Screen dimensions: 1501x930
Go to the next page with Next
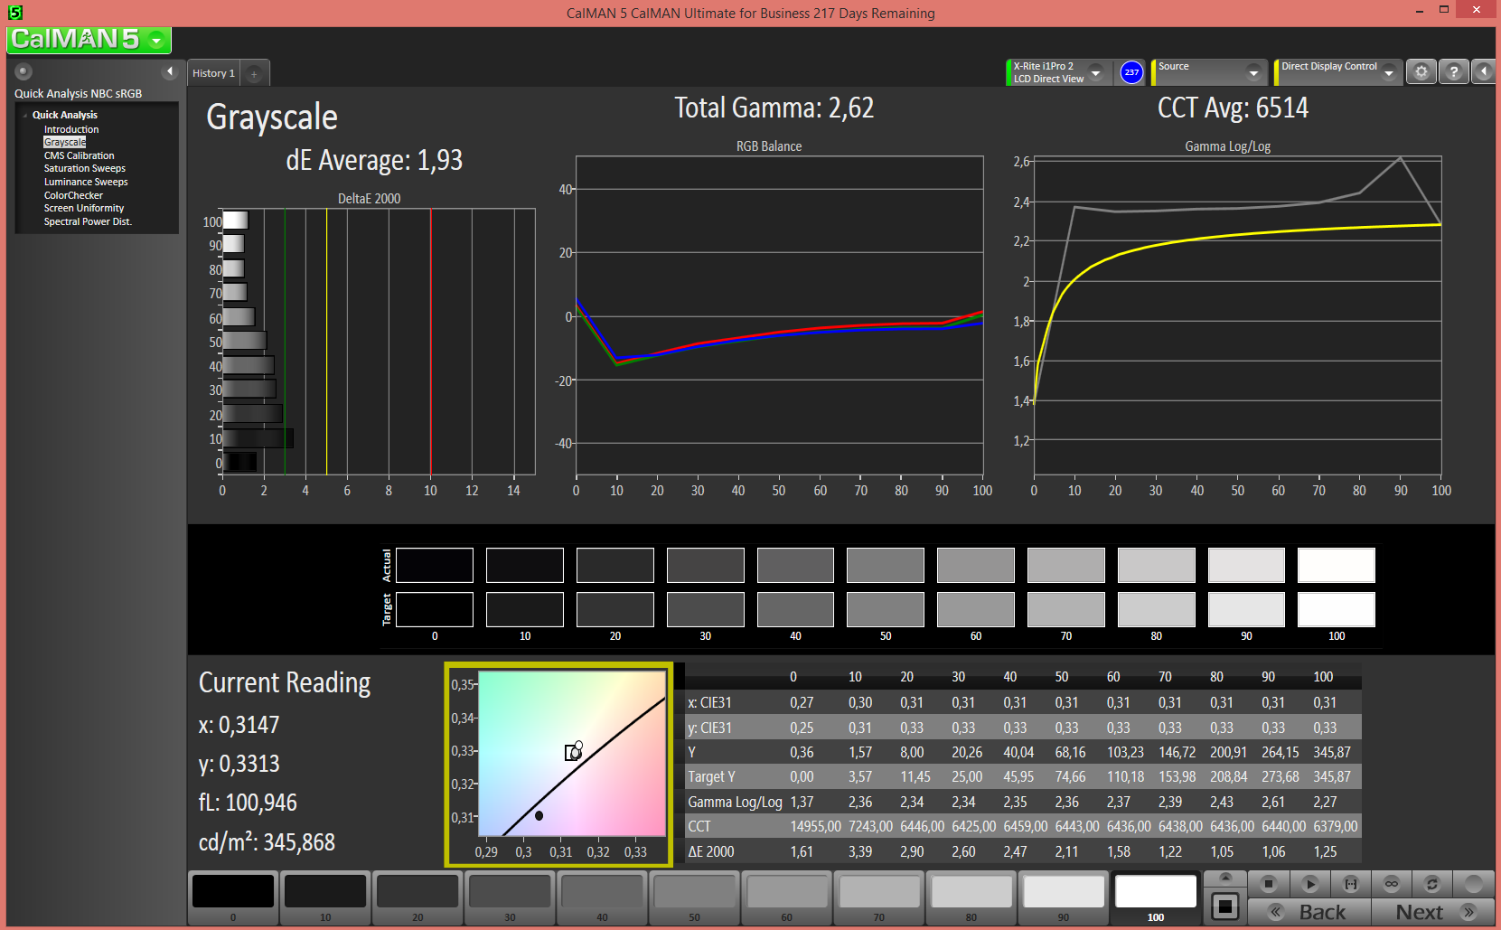[x=1433, y=912]
